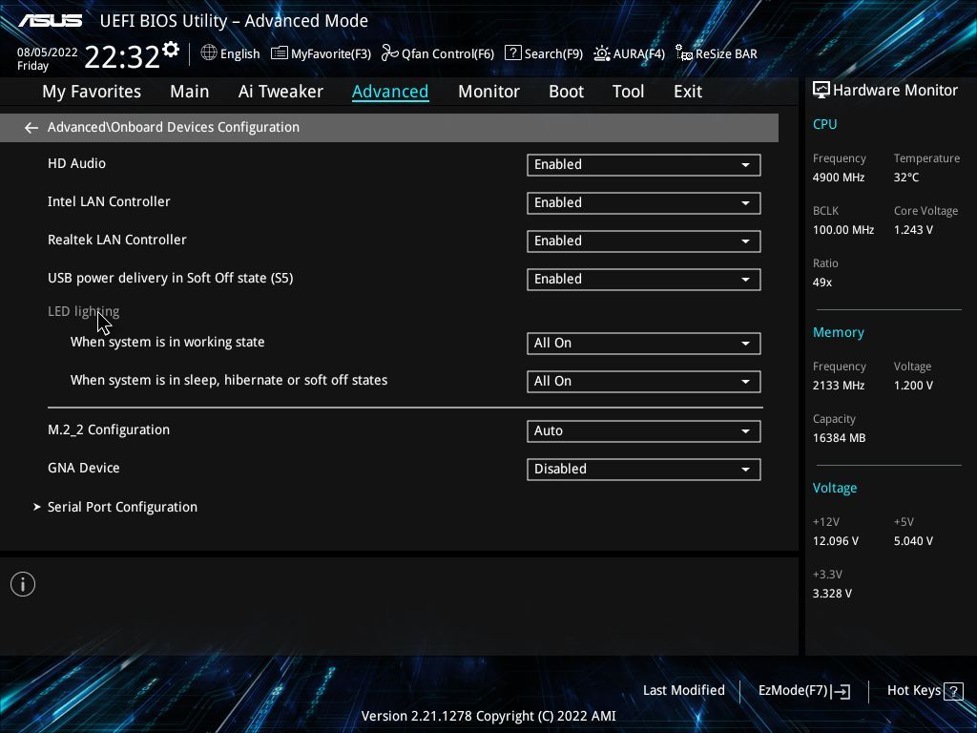
Task: Click HD Audio label
Action: point(76,163)
